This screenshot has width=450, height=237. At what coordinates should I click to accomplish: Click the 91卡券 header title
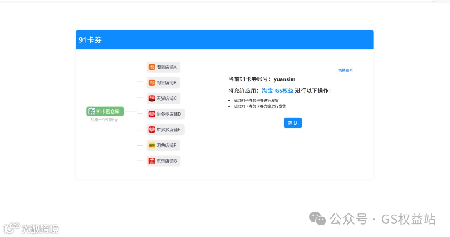pyautogui.click(x=90, y=40)
